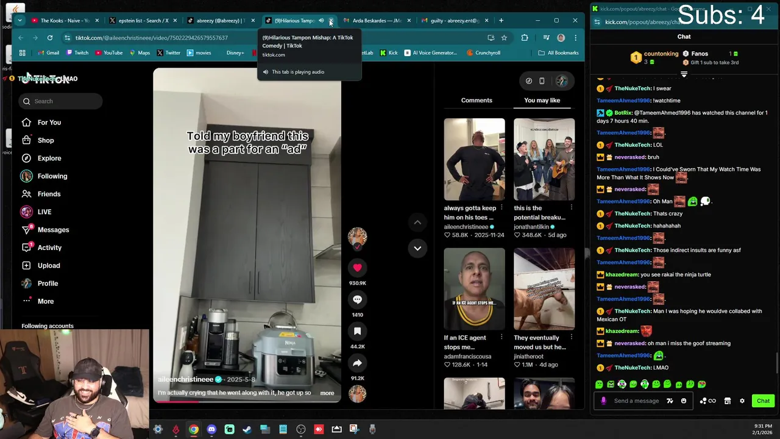Screen dimensions: 780x439
Task: Open the horse video thumbnail
Action: click(544, 289)
